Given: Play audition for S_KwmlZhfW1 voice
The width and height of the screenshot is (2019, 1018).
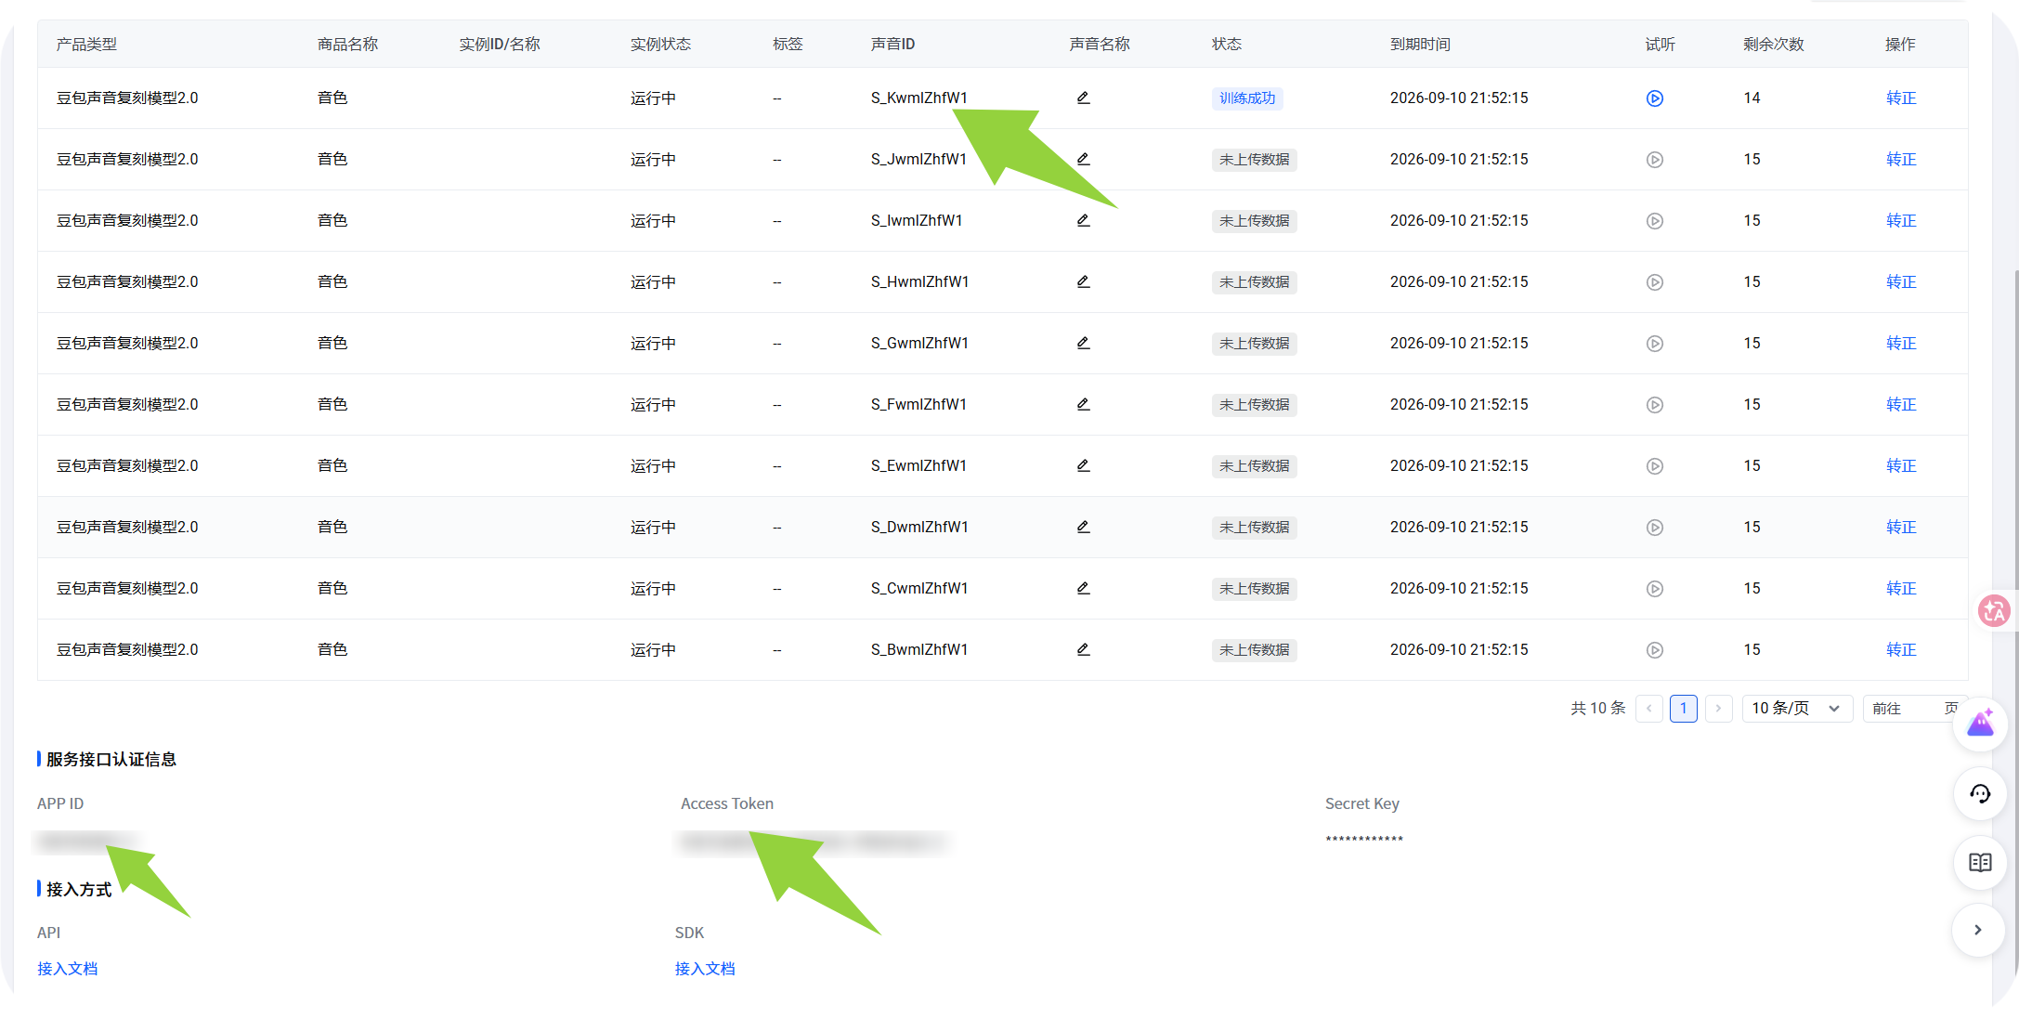Looking at the screenshot, I should (x=1655, y=98).
